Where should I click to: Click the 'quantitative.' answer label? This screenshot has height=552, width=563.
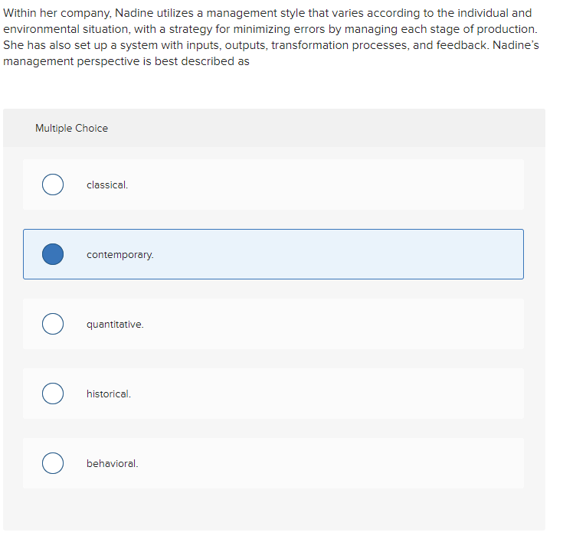point(115,325)
